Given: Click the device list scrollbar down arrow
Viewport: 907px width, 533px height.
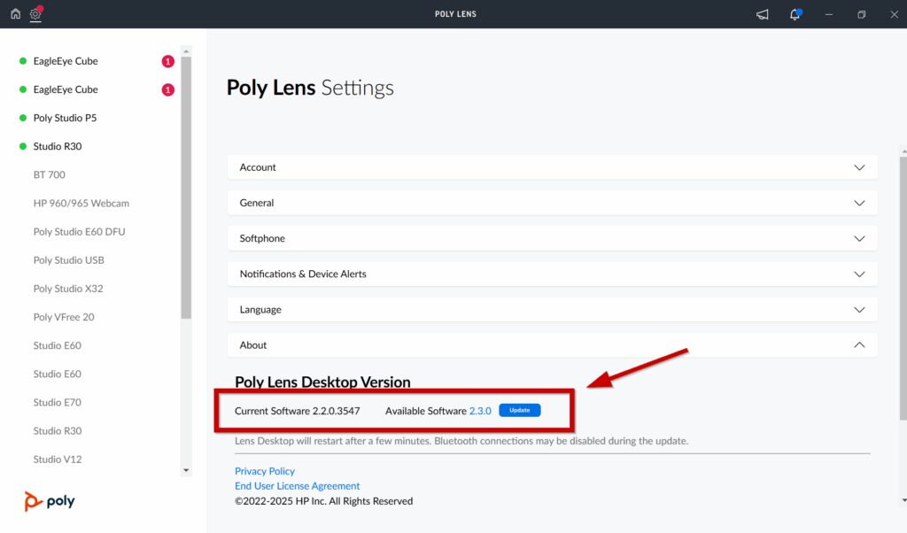Looking at the screenshot, I should coord(186,470).
